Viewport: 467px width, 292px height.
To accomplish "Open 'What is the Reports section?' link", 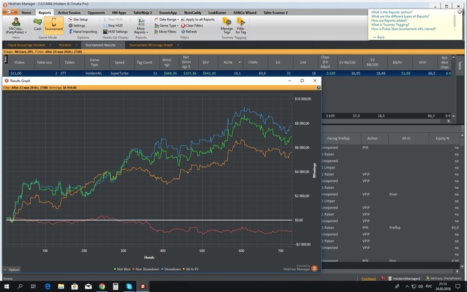I will [x=392, y=12].
